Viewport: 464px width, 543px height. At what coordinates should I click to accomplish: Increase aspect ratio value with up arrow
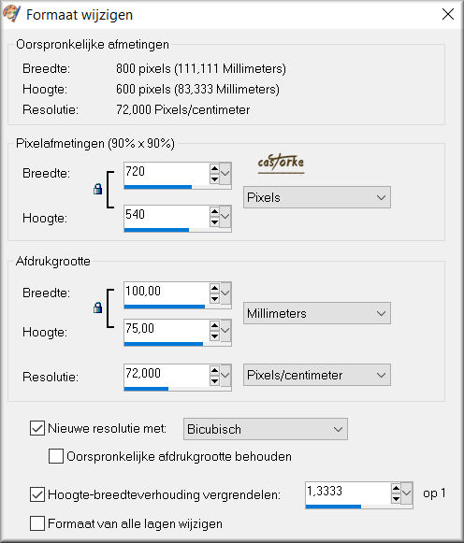[396, 489]
